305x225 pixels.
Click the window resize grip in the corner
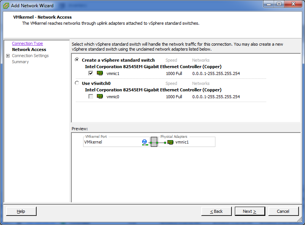point(300,220)
